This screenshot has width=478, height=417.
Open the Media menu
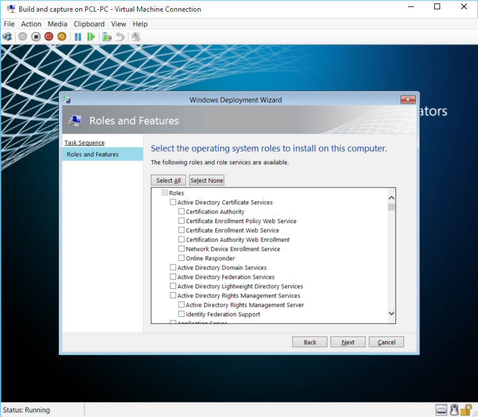57,24
